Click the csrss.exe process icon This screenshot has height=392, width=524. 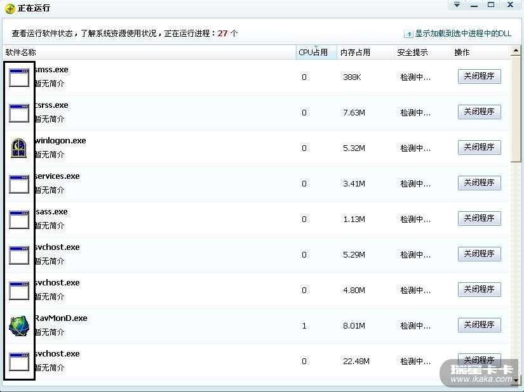(19, 113)
